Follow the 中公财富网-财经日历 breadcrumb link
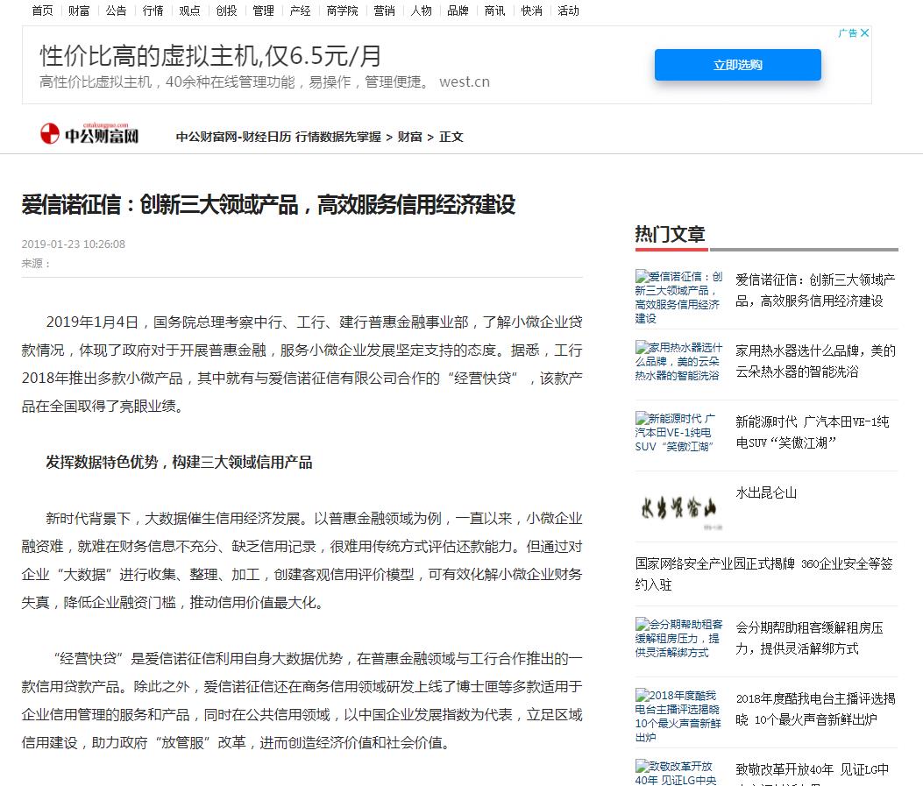 [279, 137]
